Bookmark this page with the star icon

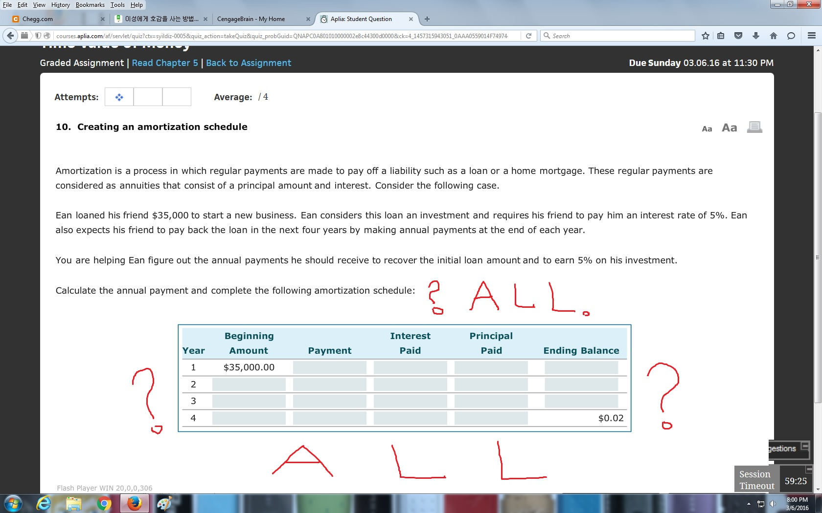coord(705,35)
